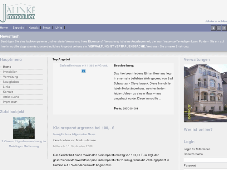Reset font size with R button
The width and height of the screenshot is (227, 170).
click(x=224, y=28)
